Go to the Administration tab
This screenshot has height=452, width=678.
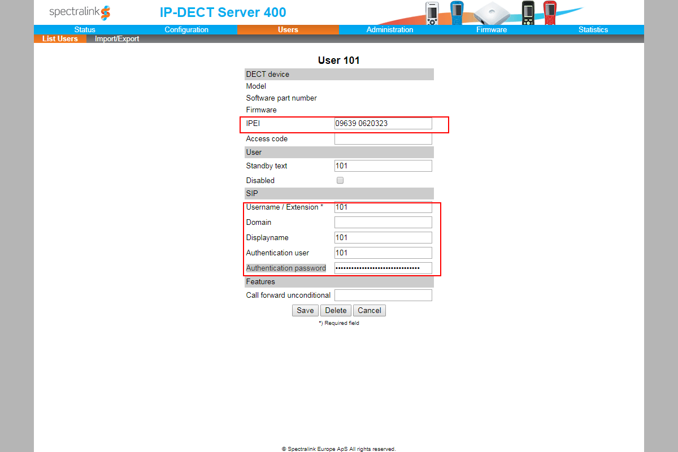(x=390, y=30)
